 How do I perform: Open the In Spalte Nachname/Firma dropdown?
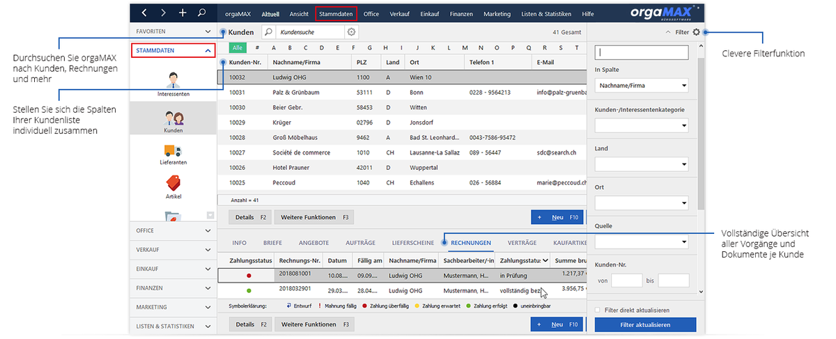coord(642,86)
